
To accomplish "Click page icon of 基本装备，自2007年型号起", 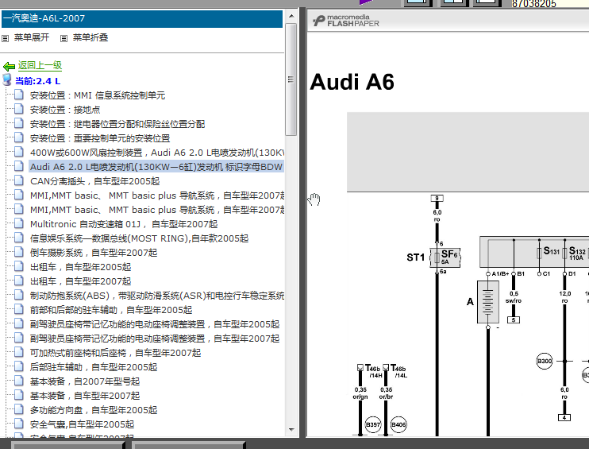I will [x=19, y=380].
